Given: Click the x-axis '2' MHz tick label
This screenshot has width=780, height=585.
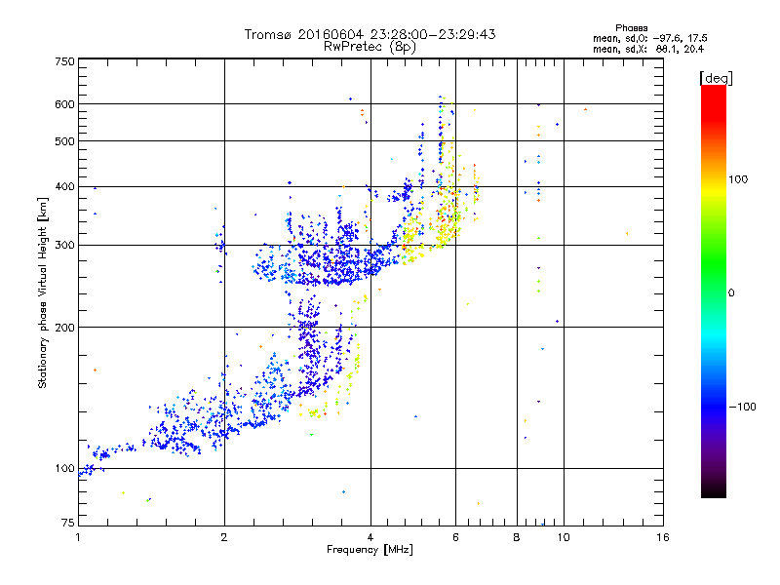Looking at the screenshot, I should (x=224, y=537).
